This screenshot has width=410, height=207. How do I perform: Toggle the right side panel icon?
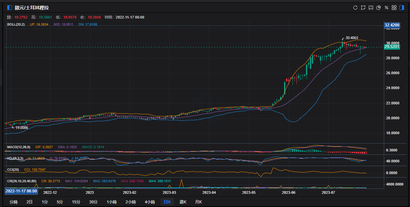coord(402,8)
